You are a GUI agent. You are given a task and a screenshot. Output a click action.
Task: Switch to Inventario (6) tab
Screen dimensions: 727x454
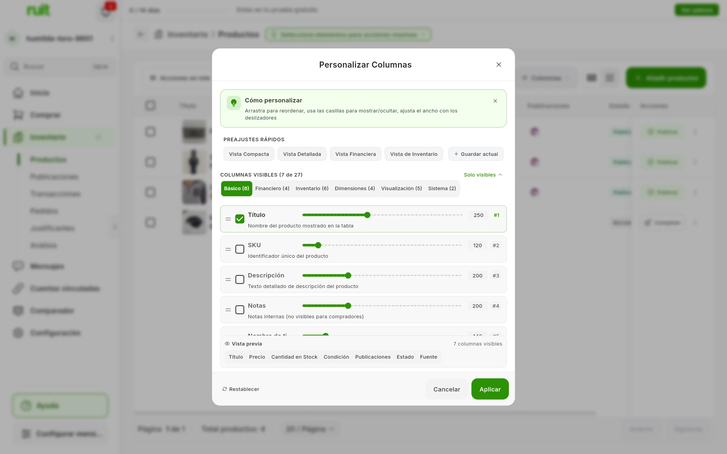click(x=312, y=188)
